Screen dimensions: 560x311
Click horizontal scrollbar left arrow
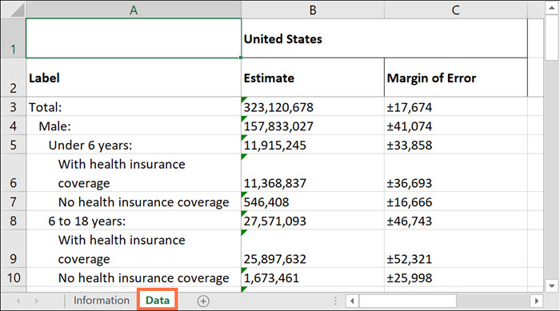(x=352, y=301)
